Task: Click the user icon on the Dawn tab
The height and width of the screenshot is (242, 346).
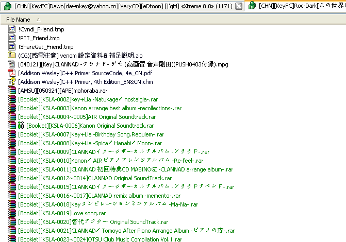Action: tap(8, 6)
